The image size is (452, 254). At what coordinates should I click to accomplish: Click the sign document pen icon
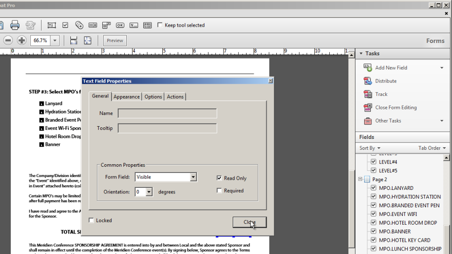coord(30,25)
